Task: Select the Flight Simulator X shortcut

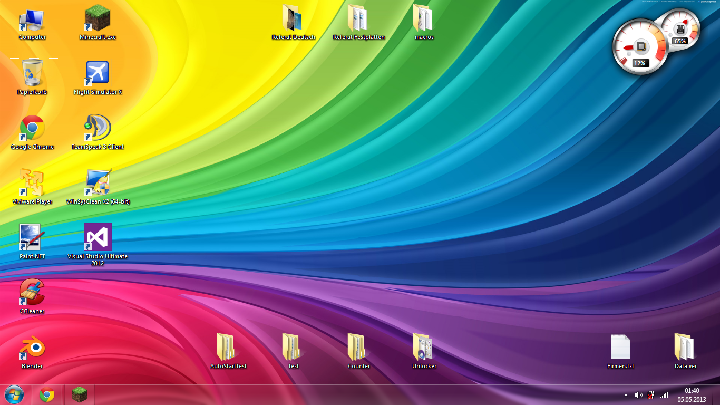Action: [98, 74]
